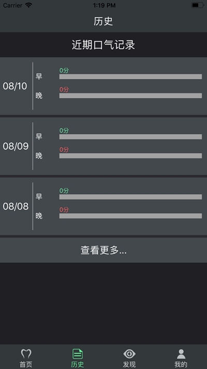Viewport: 207px width, 369px height.
Task: Tap the 历史 page title
Action: point(103,21)
